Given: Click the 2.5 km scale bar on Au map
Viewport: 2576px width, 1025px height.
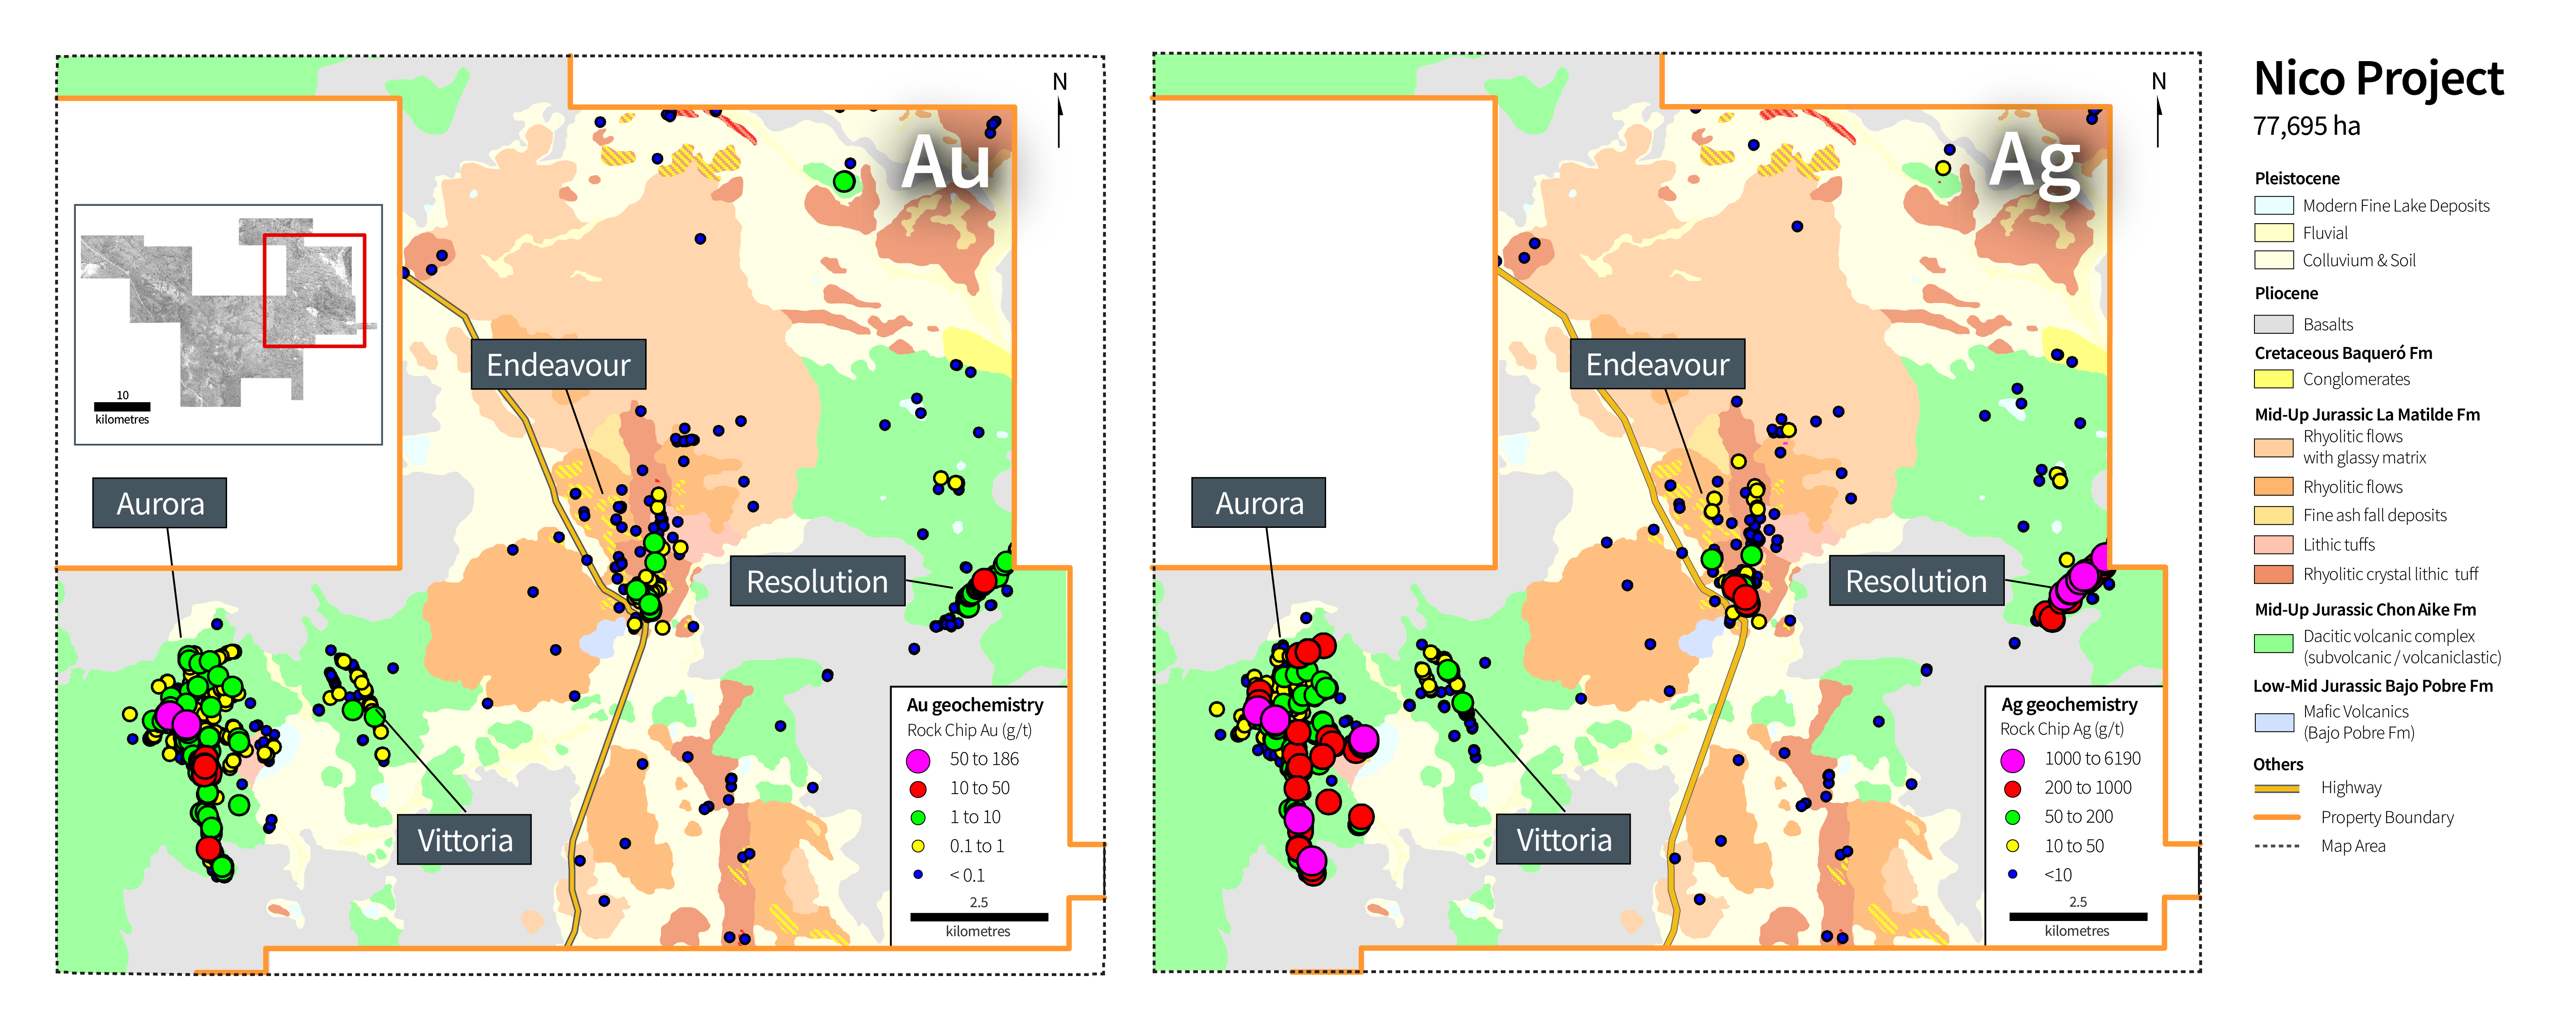Looking at the screenshot, I should [979, 917].
